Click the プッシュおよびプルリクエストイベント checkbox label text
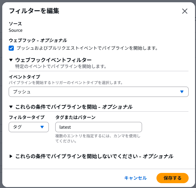The width and height of the screenshot is (196, 188). point(87,48)
